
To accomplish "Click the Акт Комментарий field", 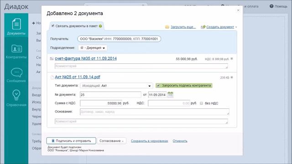I will tap(141, 122).
